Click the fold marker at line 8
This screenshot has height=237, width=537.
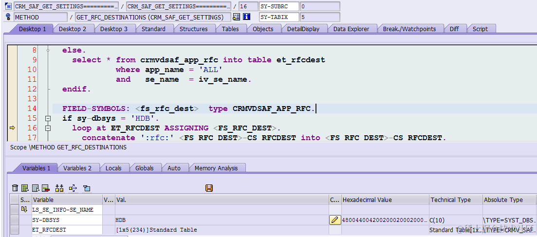coord(48,50)
